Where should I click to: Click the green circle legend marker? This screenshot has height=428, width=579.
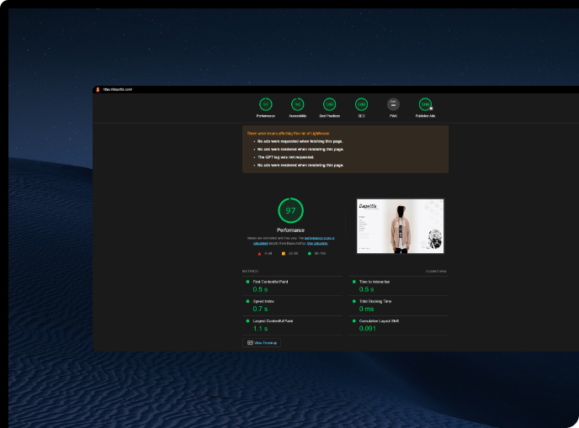point(310,253)
